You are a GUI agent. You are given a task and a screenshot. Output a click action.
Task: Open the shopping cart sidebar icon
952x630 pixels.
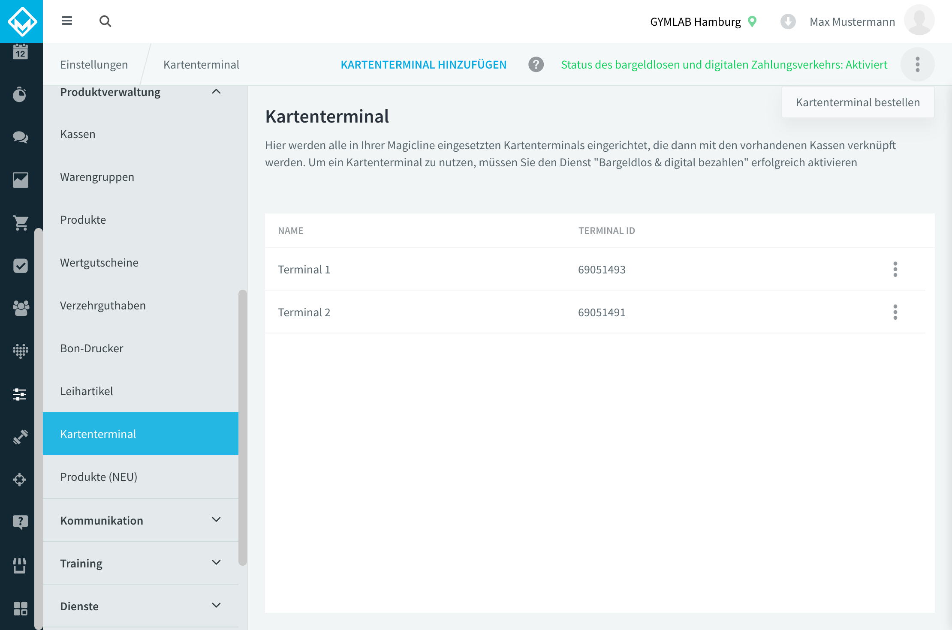[x=20, y=223]
